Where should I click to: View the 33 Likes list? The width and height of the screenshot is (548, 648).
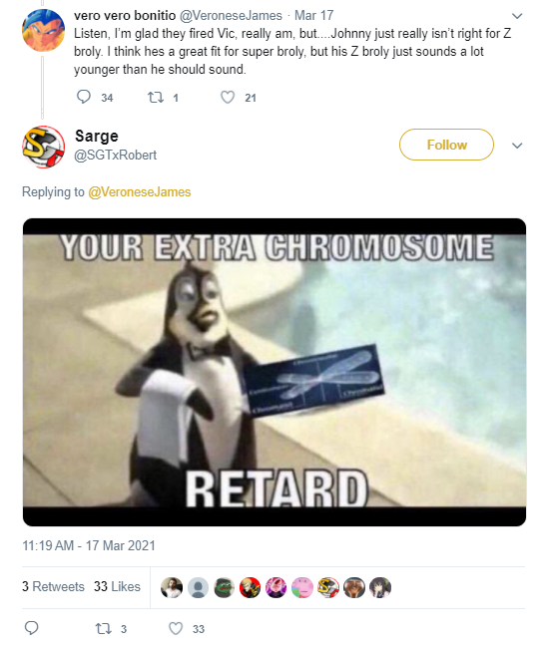tap(117, 586)
